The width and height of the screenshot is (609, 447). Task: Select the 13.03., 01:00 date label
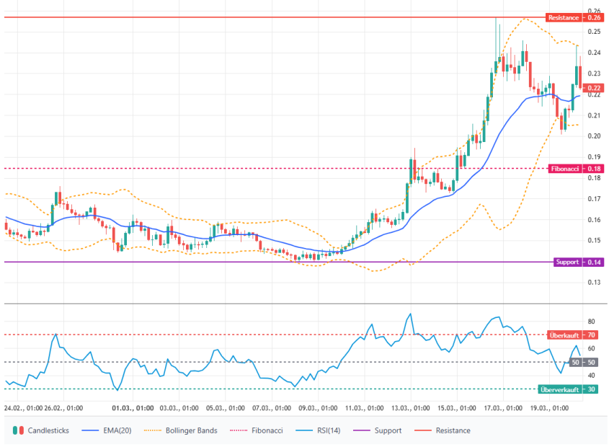pyautogui.click(x=410, y=407)
